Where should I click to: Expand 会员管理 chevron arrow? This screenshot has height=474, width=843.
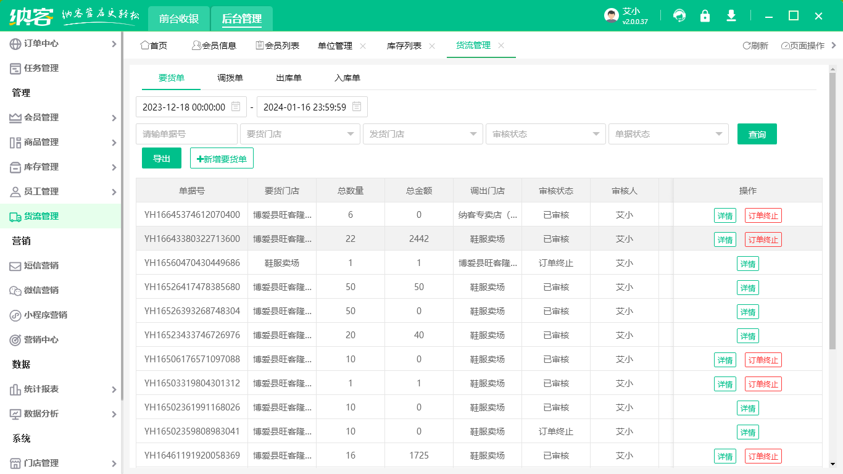click(114, 118)
